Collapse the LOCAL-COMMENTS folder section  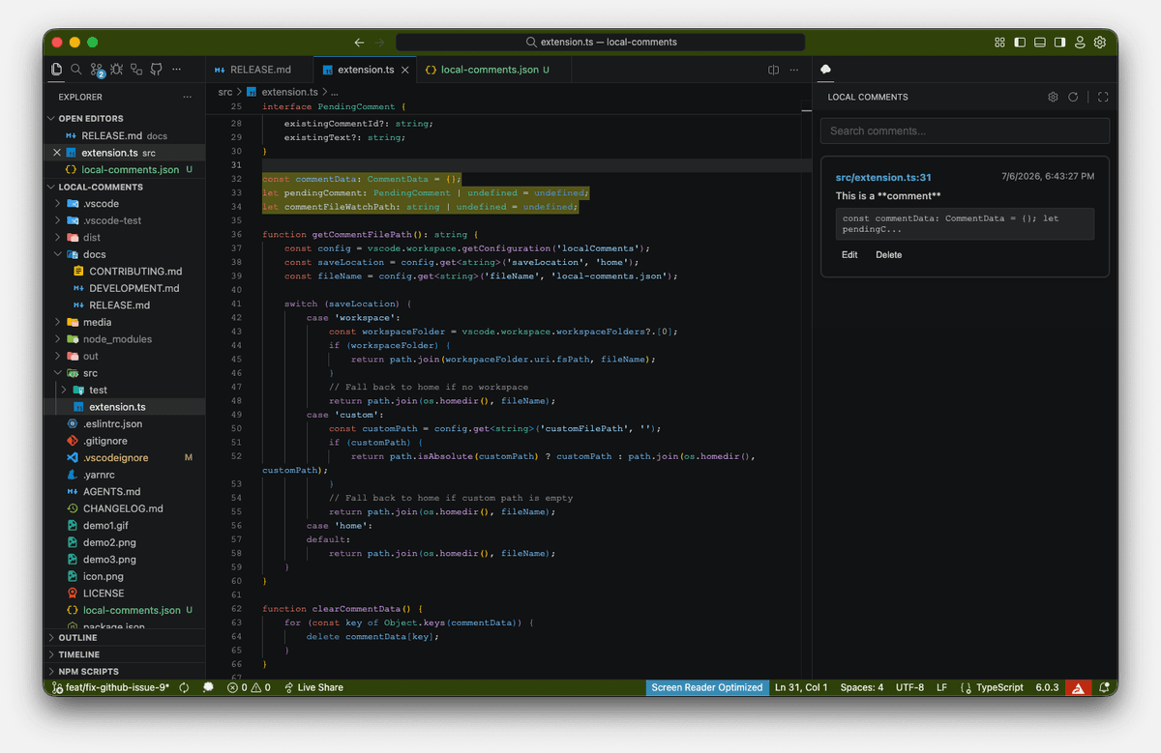pos(125,187)
